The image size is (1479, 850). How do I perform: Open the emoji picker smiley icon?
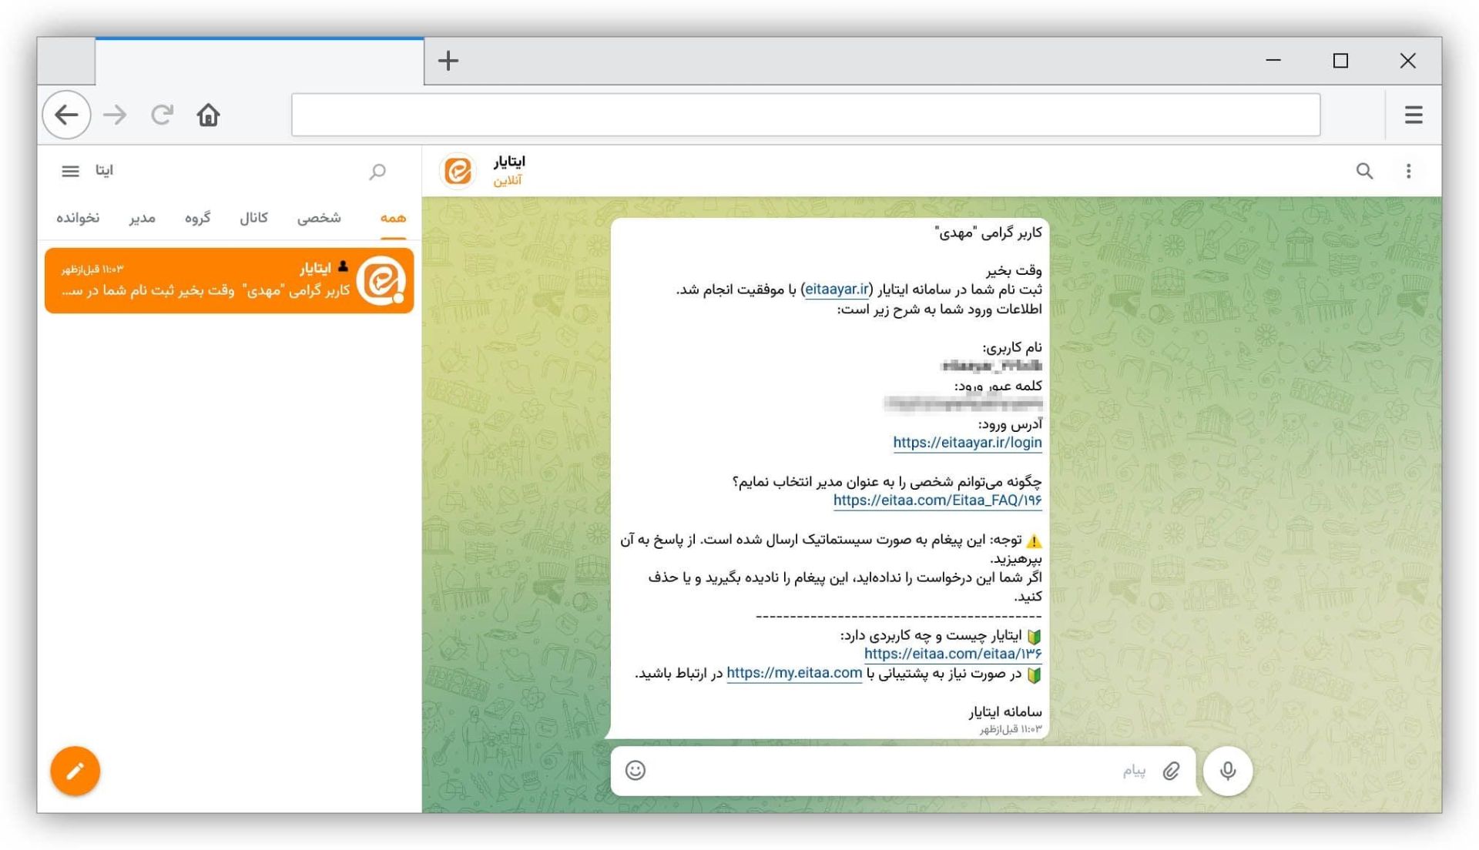636,771
